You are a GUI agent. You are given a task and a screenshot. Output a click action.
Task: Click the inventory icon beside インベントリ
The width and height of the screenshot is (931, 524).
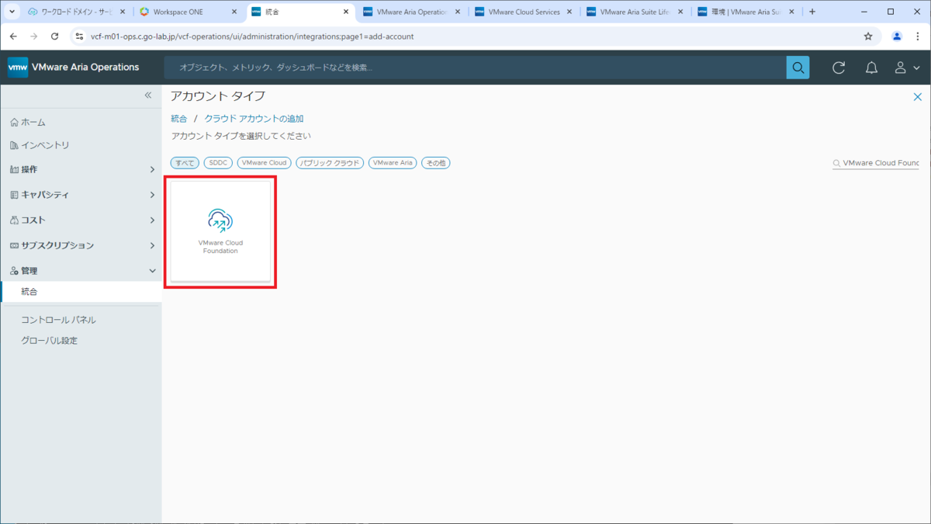click(14, 145)
